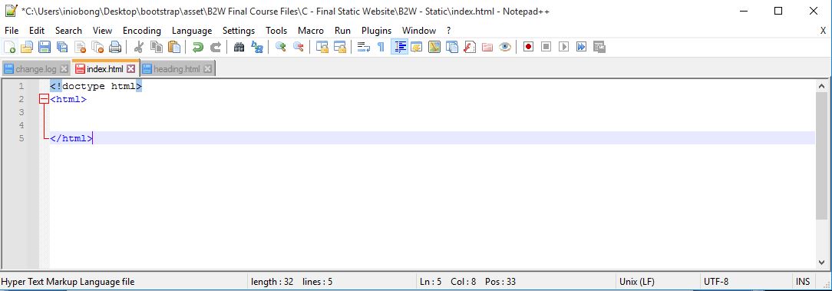Click the Cut scissors icon
This screenshot has width=832, height=291.
click(x=138, y=48)
